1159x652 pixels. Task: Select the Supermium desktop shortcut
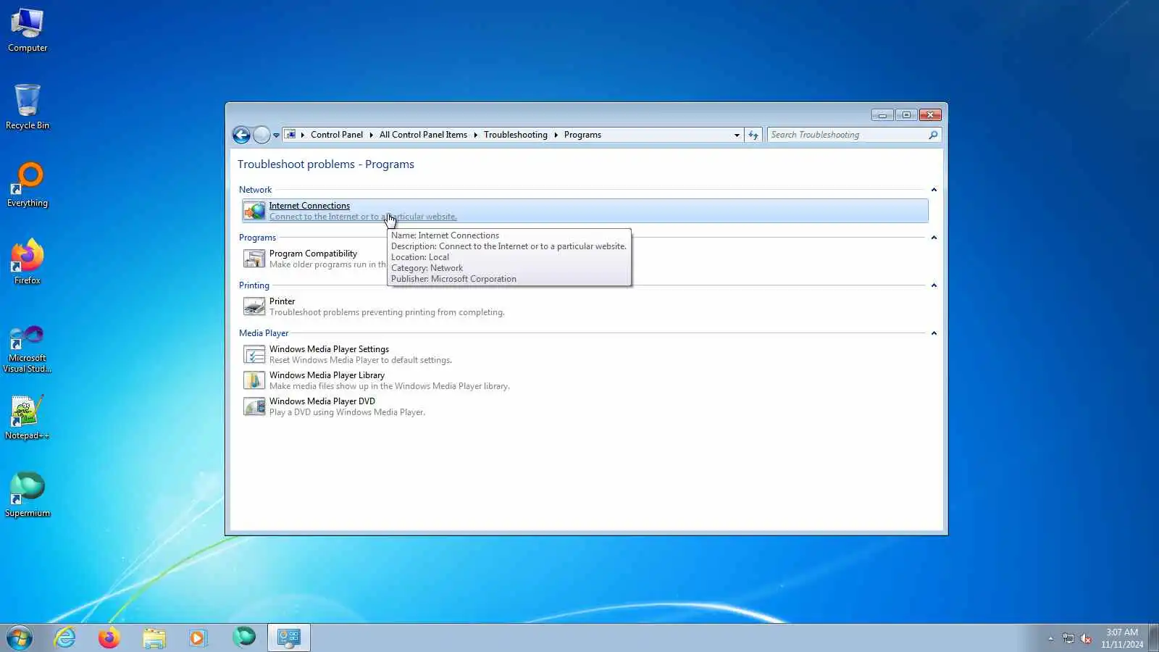(x=28, y=496)
